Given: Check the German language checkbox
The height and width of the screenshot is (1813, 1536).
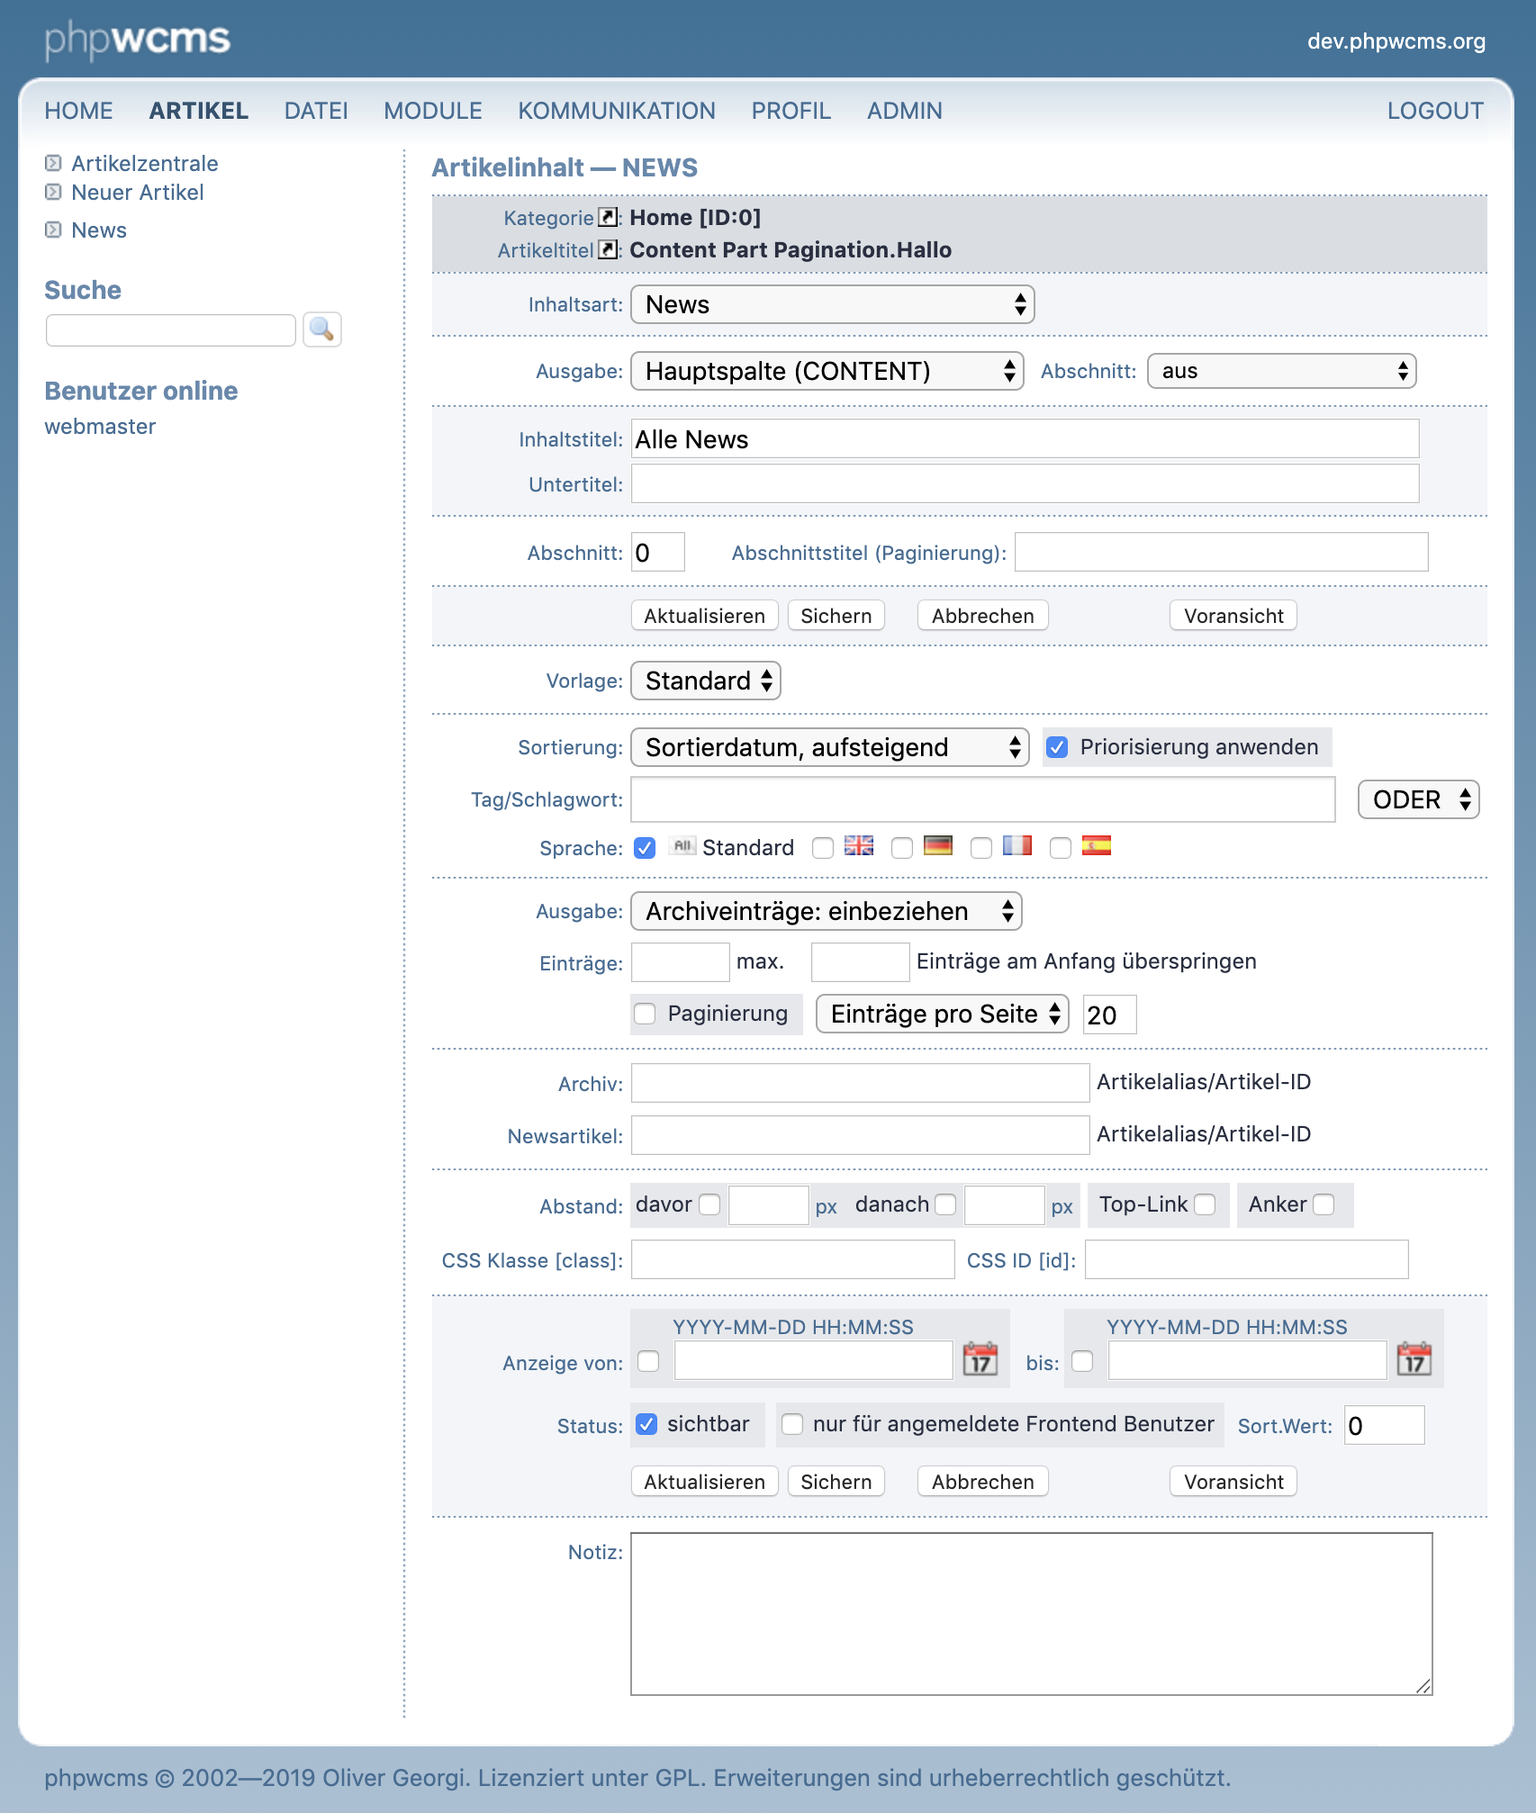Looking at the screenshot, I should coord(902,848).
